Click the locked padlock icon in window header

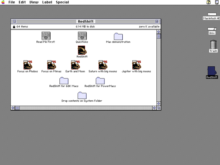click(14, 27)
